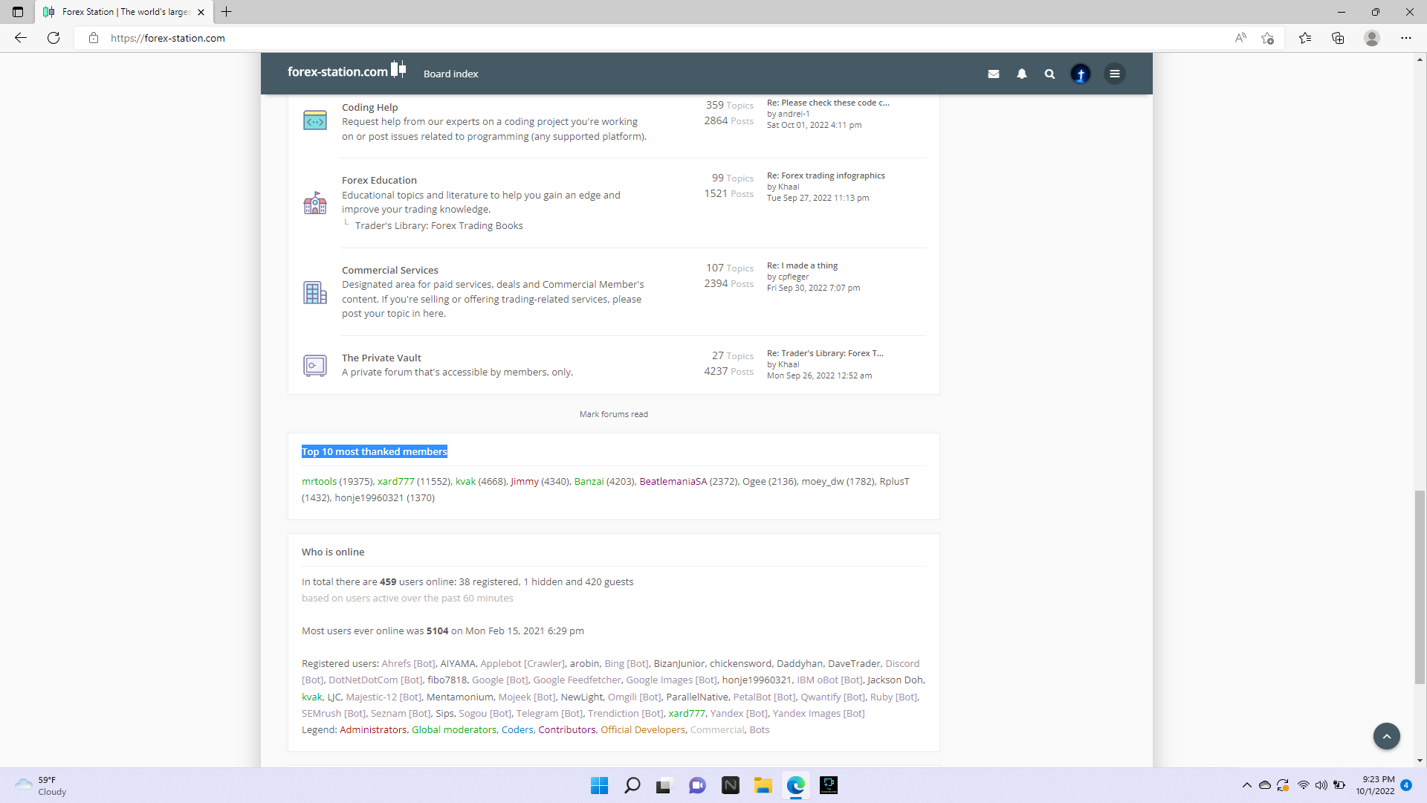The height and width of the screenshot is (803, 1427).
Task: Open the forum messages envelope icon
Action: tap(994, 74)
